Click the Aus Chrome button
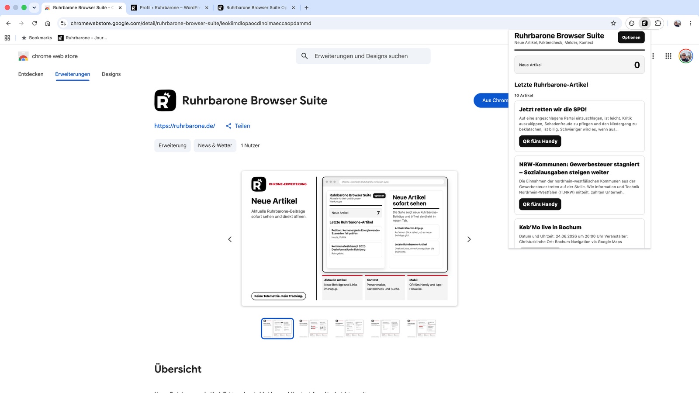Screen dimensions: 699x393 [491, 100]
